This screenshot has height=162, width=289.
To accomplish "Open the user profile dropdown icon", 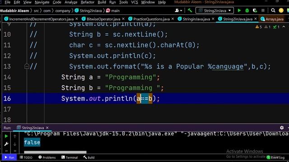I will point(178,11).
